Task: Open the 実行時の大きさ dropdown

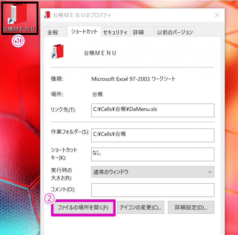Action: click(153, 172)
